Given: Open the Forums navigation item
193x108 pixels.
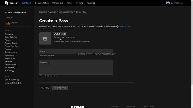Looking at the screenshot, I should pos(80,3).
